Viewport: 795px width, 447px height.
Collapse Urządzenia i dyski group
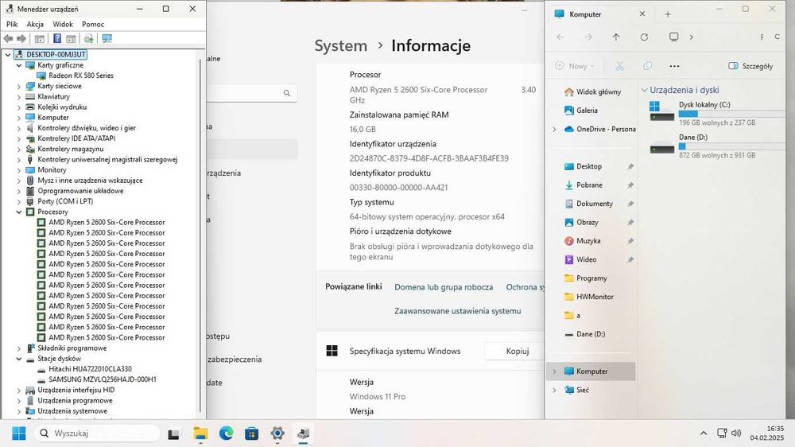pos(645,90)
